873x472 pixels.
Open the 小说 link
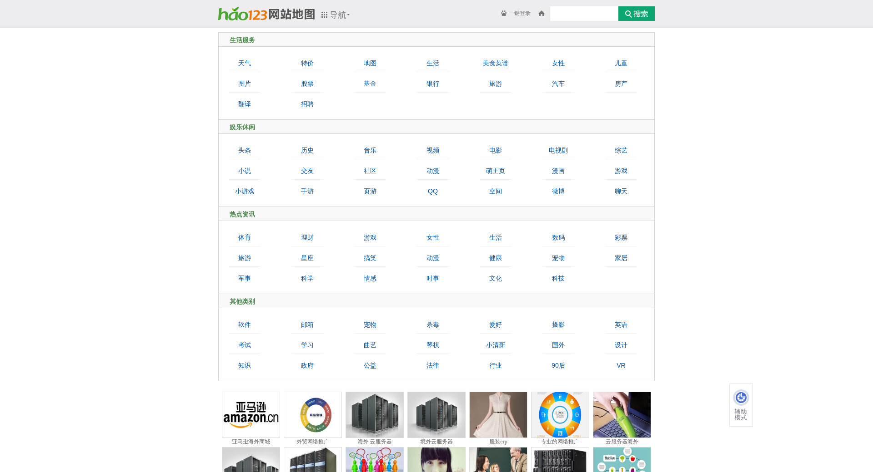coord(245,171)
